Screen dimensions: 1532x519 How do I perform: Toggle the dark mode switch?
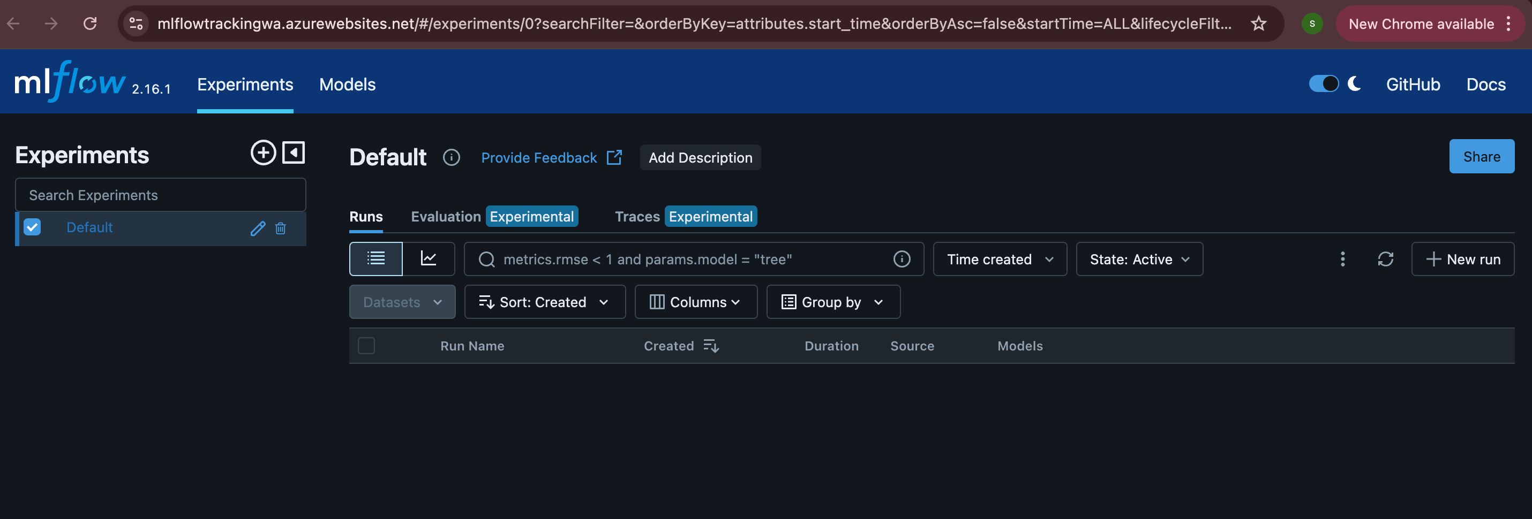point(1323,83)
